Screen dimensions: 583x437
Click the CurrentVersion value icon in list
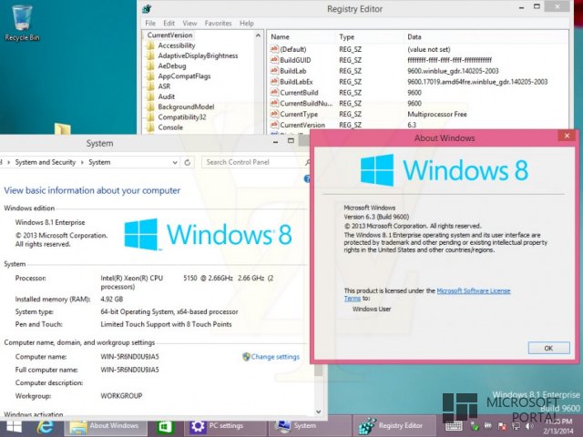(274, 125)
